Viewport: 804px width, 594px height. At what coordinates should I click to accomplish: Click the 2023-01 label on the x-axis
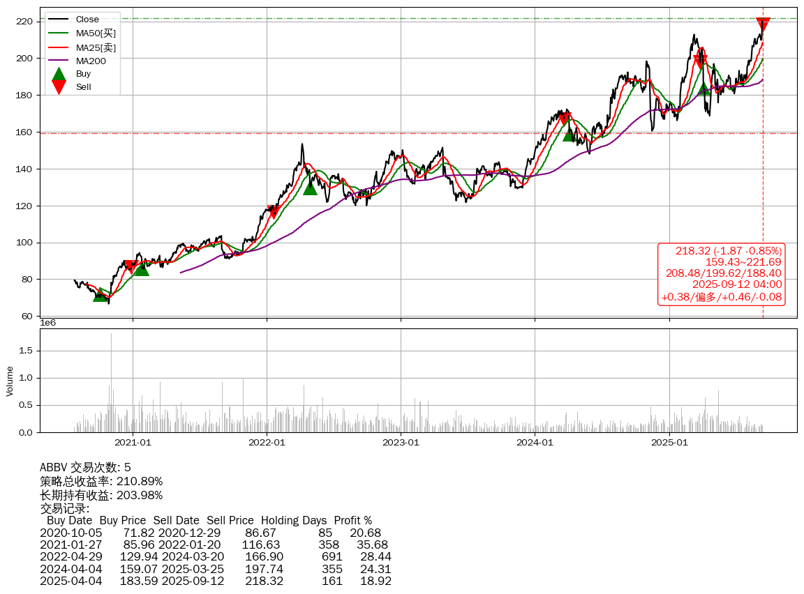click(401, 442)
